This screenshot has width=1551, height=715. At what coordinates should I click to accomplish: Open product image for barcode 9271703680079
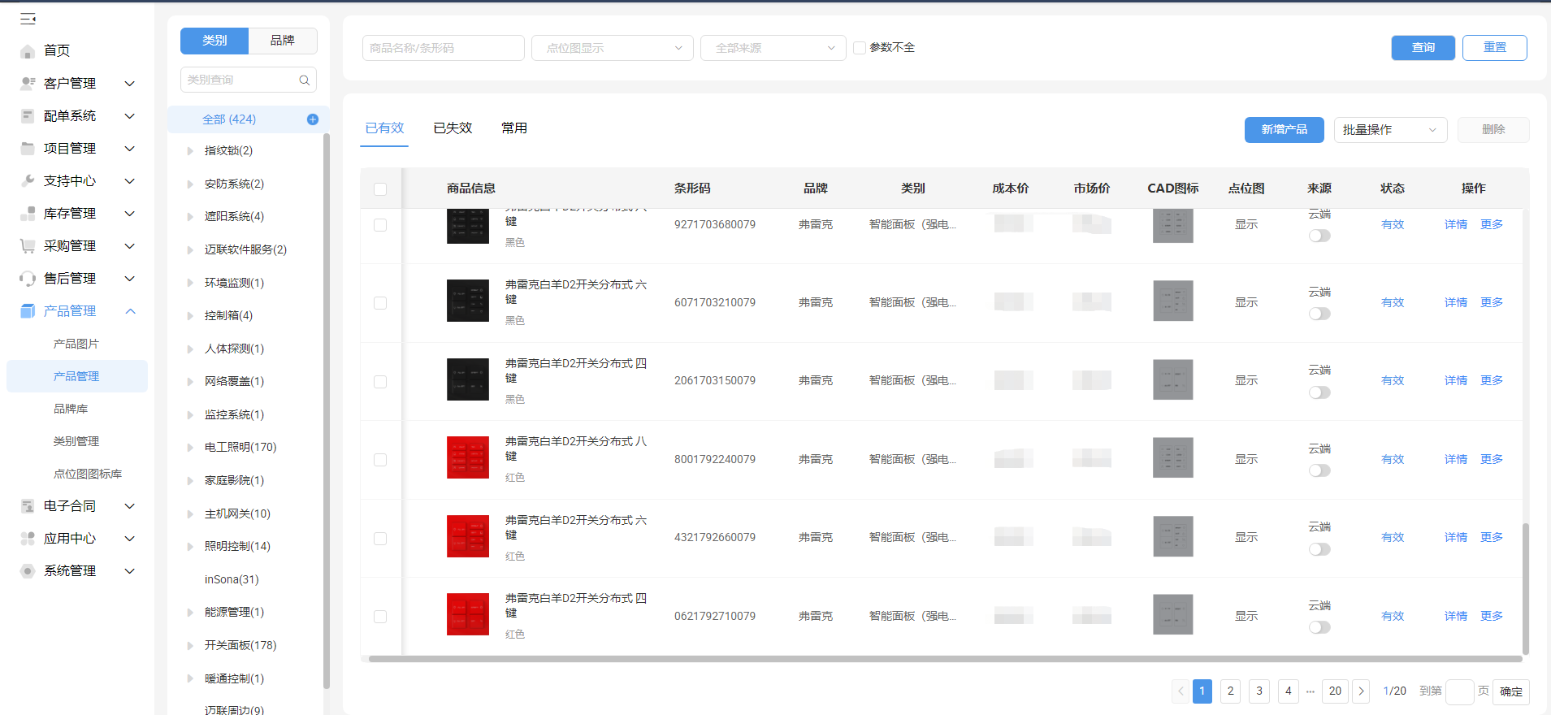[468, 226]
